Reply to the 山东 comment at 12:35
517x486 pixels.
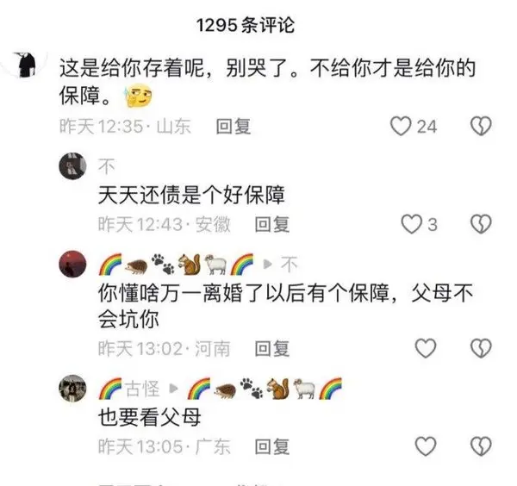tap(234, 127)
